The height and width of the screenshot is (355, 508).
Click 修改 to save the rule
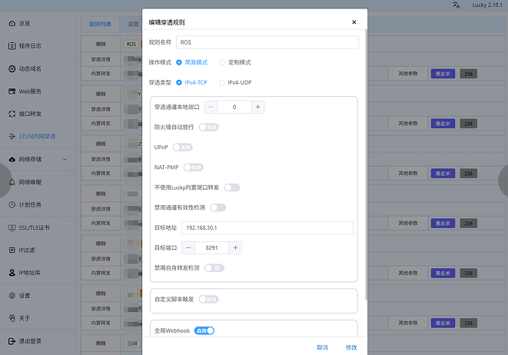coord(351,347)
